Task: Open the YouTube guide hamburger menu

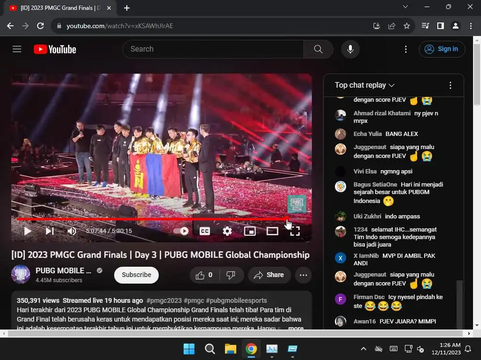Action: 17,49
